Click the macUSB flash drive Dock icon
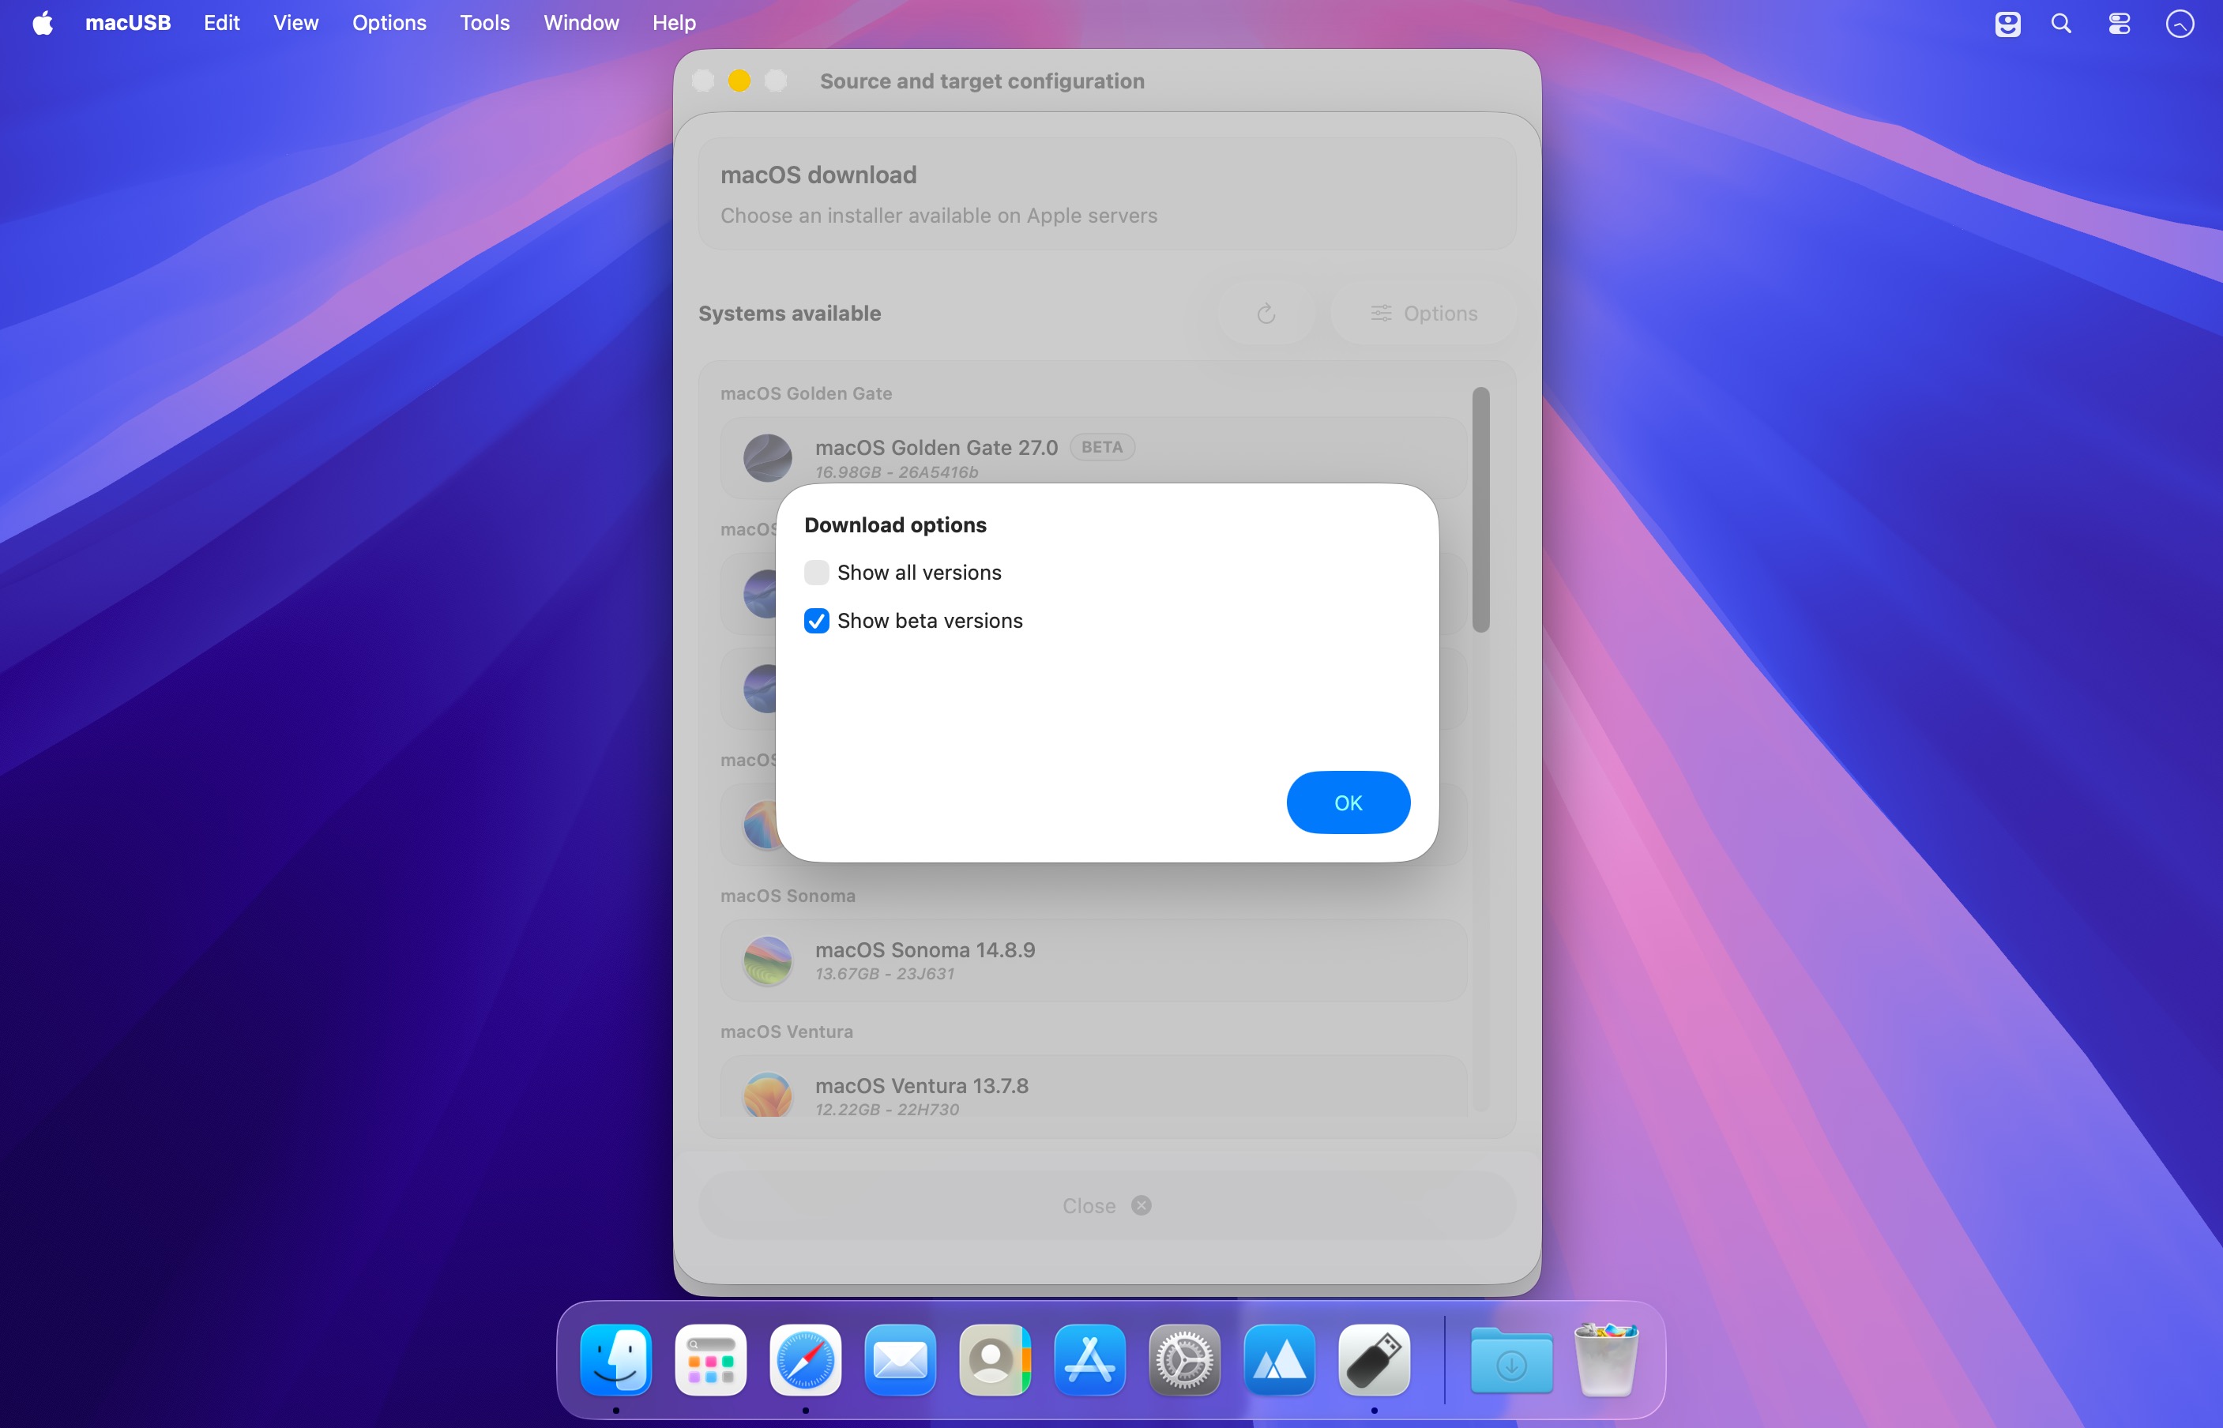Screen dimensions: 2223x1428 [x=1374, y=1359]
